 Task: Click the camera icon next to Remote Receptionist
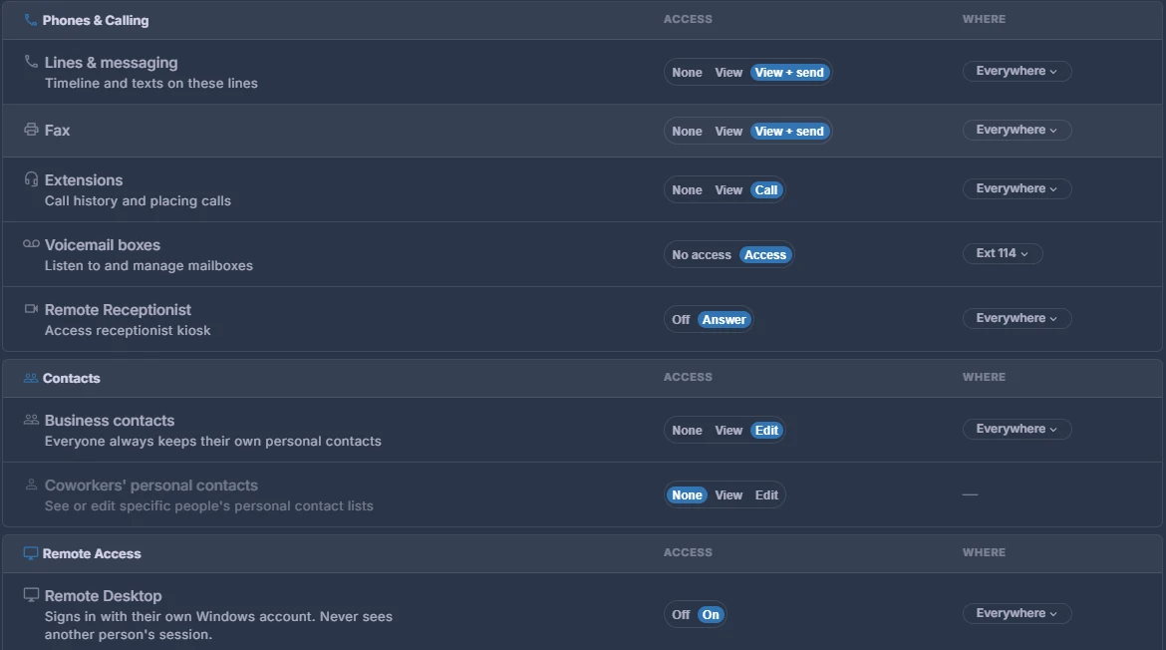pyautogui.click(x=31, y=309)
